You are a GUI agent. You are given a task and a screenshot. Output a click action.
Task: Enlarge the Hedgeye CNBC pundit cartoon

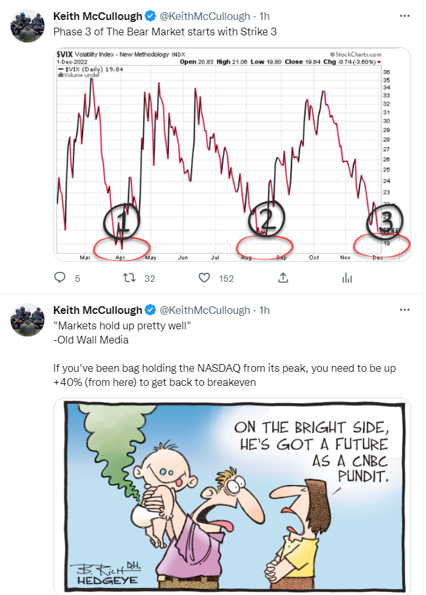click(232, 495)
